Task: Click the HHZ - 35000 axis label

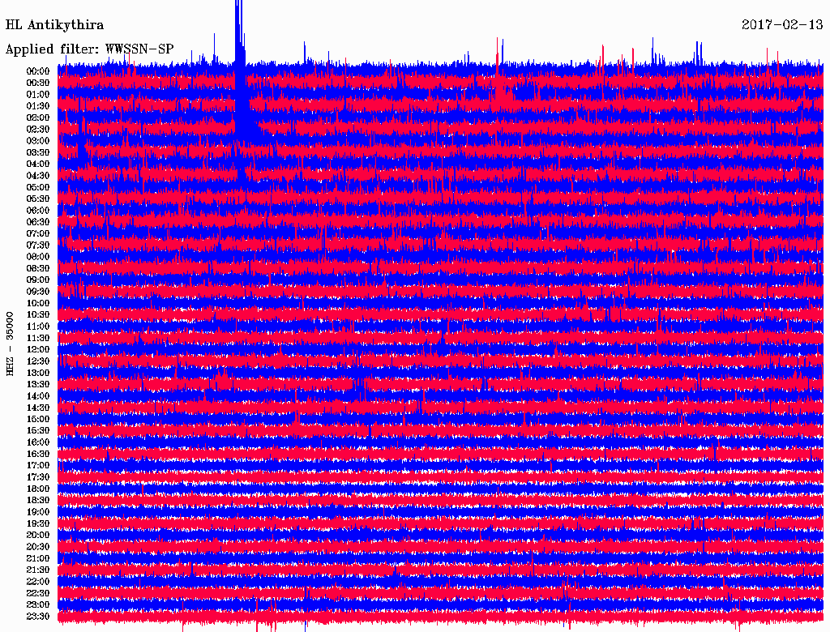Action: point(10,344)
